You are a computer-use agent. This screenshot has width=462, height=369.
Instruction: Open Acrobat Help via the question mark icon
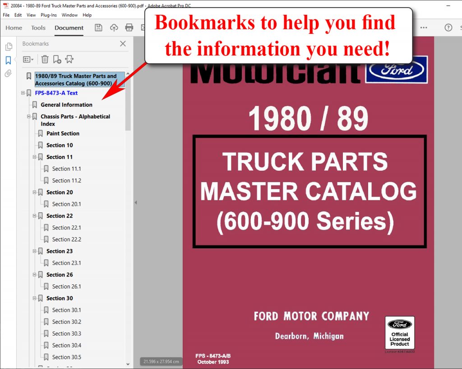448,27
